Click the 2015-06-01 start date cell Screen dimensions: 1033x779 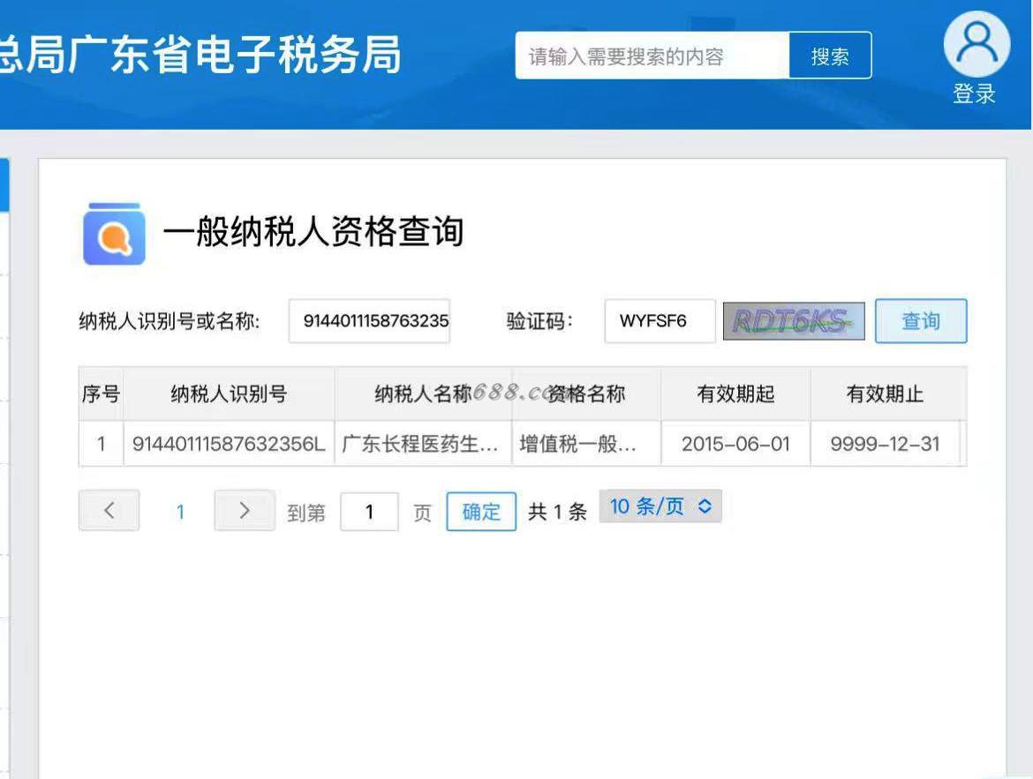(735, 444)
